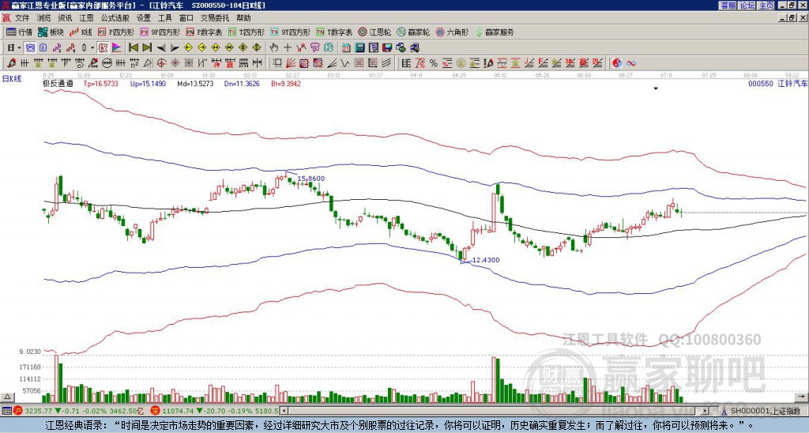Viewport: 809px width, 433px height.
Task: Open the T四方形 tool
Action: click(246, 32)
